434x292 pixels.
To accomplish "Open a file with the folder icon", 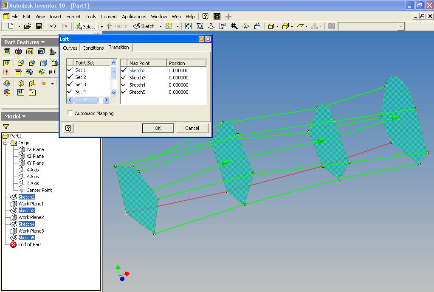I will coord(28,26).
